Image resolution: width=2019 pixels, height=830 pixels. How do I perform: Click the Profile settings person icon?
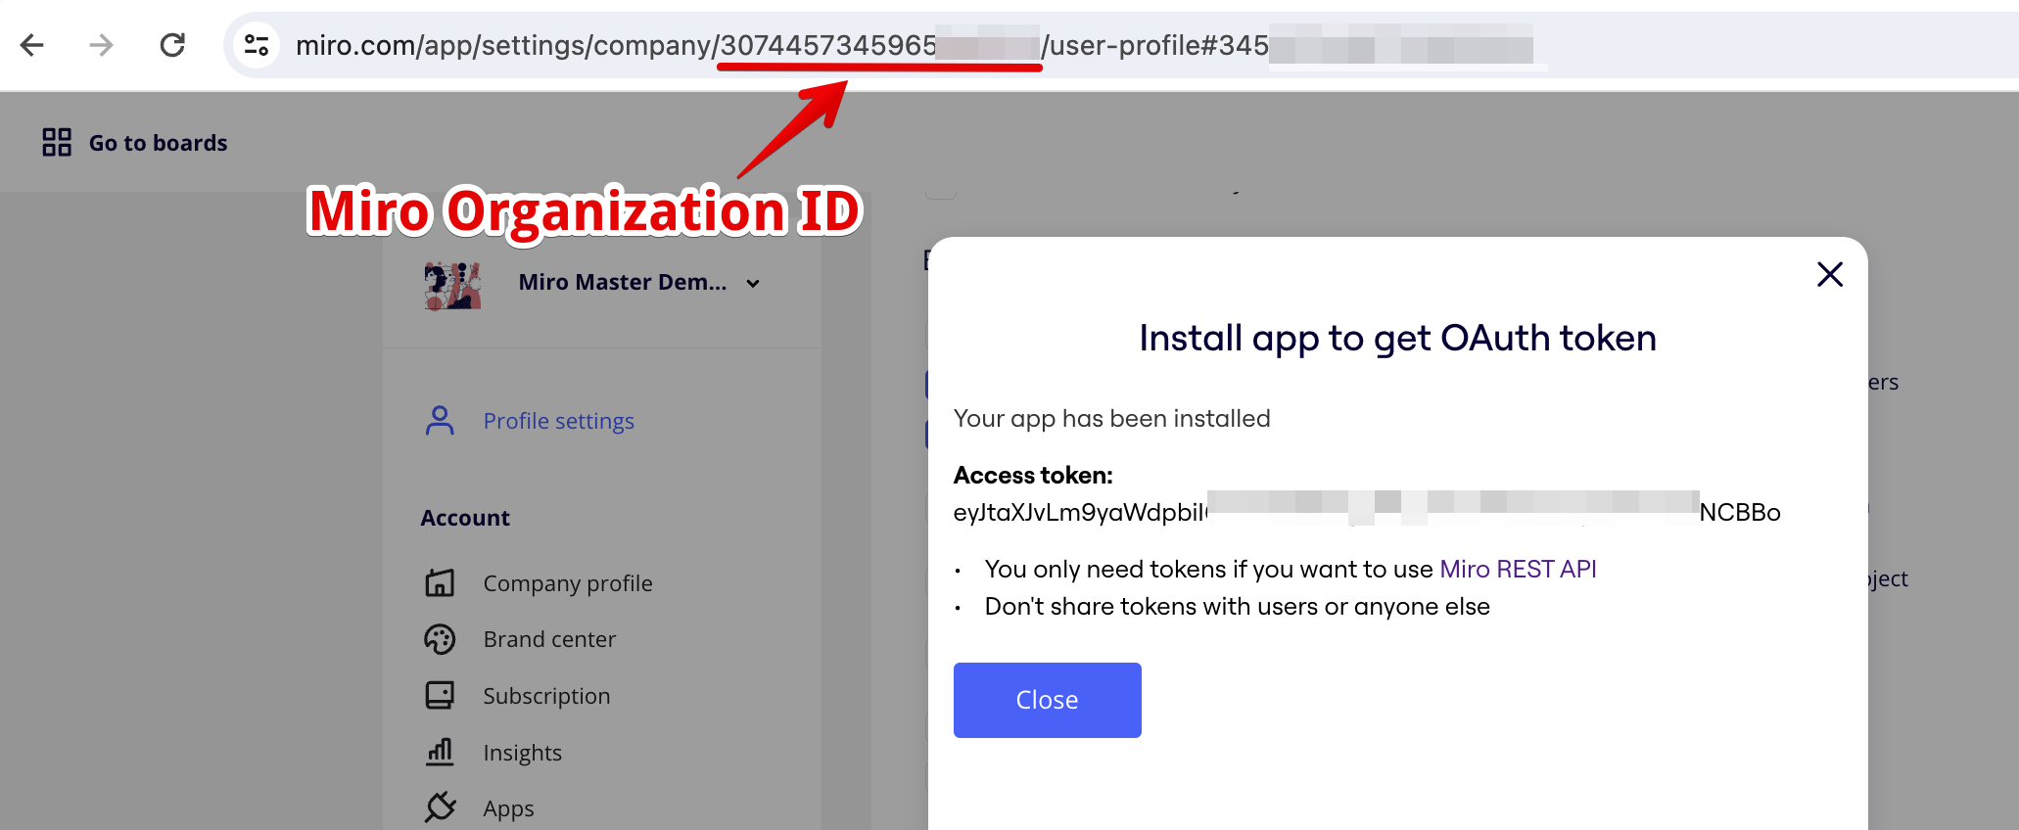[x=440, y=421]
